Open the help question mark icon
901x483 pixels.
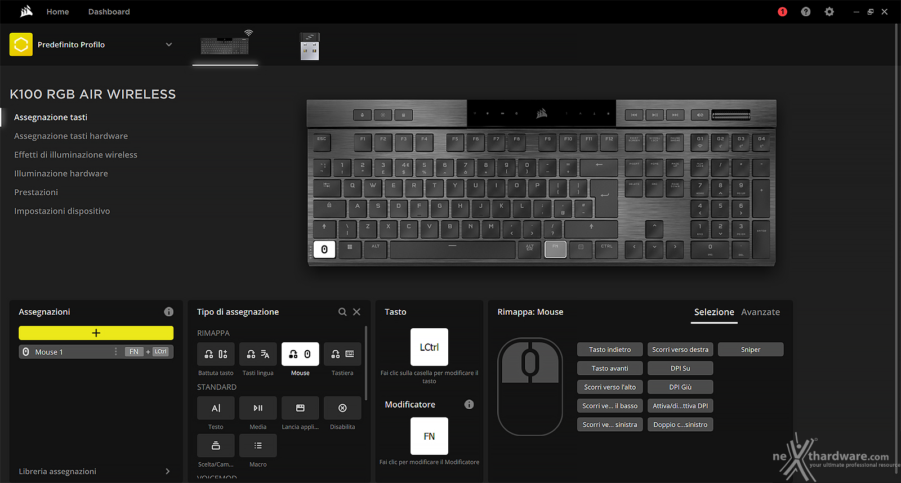tap(806, 12)
